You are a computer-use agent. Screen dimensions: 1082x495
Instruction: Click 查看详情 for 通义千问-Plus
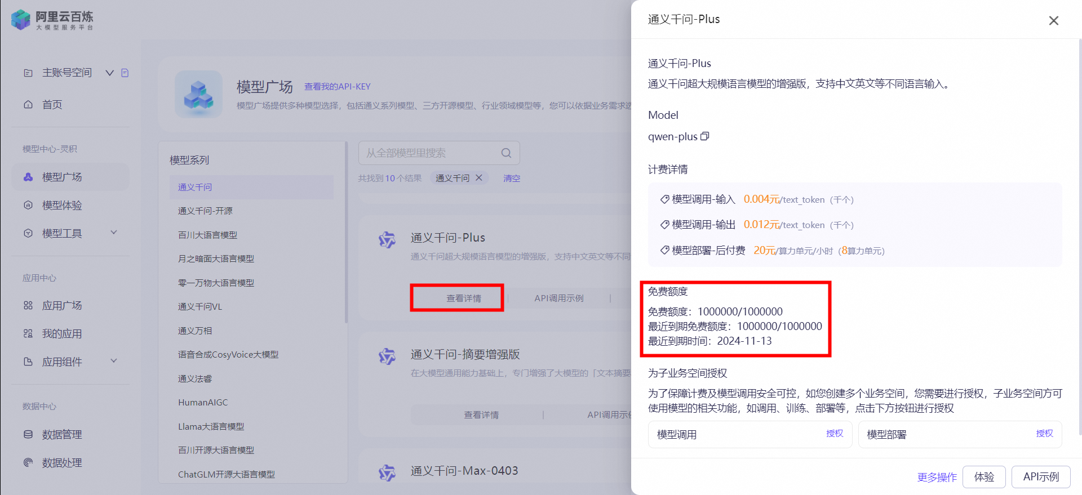[464, 298]
